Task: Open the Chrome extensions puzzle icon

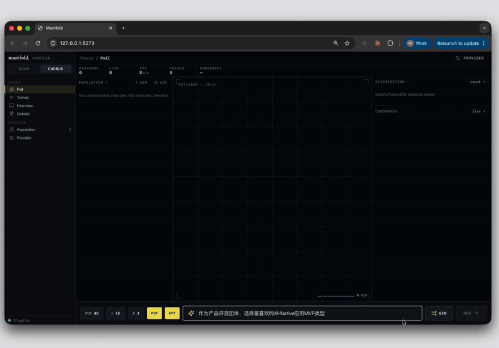Action: [x=390, y=43]
